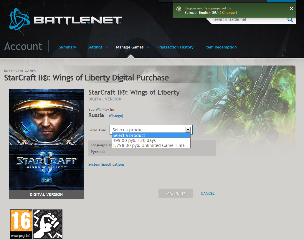
Task: Open Item Redemption page
Action: (221, 47)
